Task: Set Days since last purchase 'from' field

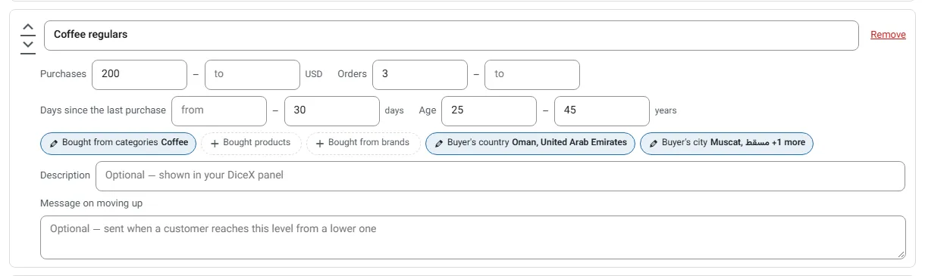Action: pyautogui.click(x=219, y=110)
